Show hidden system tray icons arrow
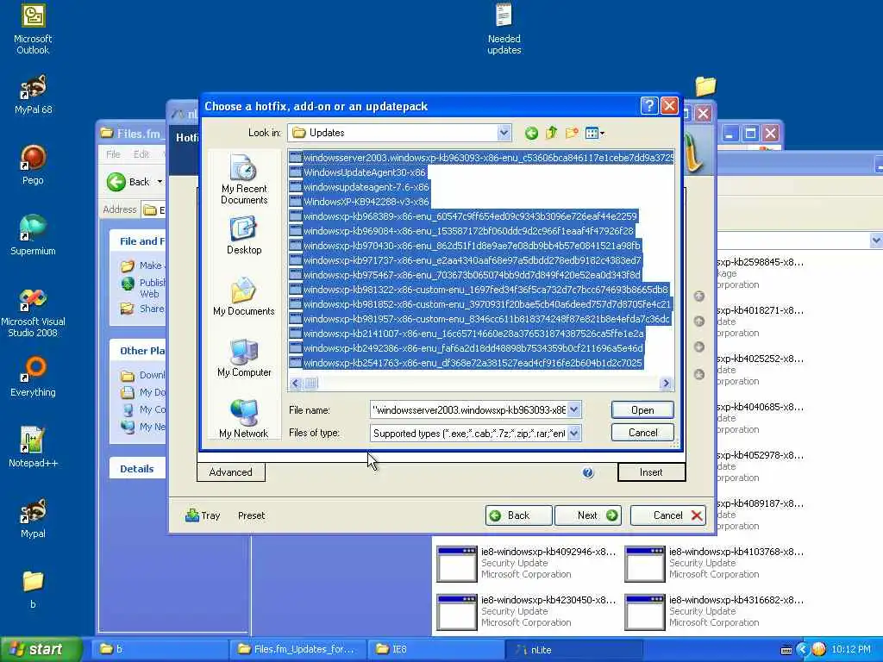The image size is (883, 662). [x=803, y=650]
